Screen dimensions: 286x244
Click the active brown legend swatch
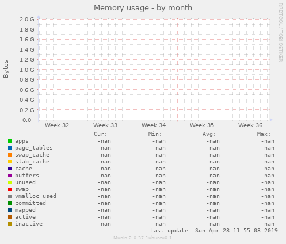(x=10, y=217)
